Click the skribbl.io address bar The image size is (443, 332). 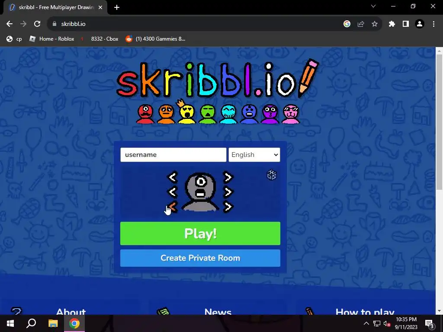195,24
